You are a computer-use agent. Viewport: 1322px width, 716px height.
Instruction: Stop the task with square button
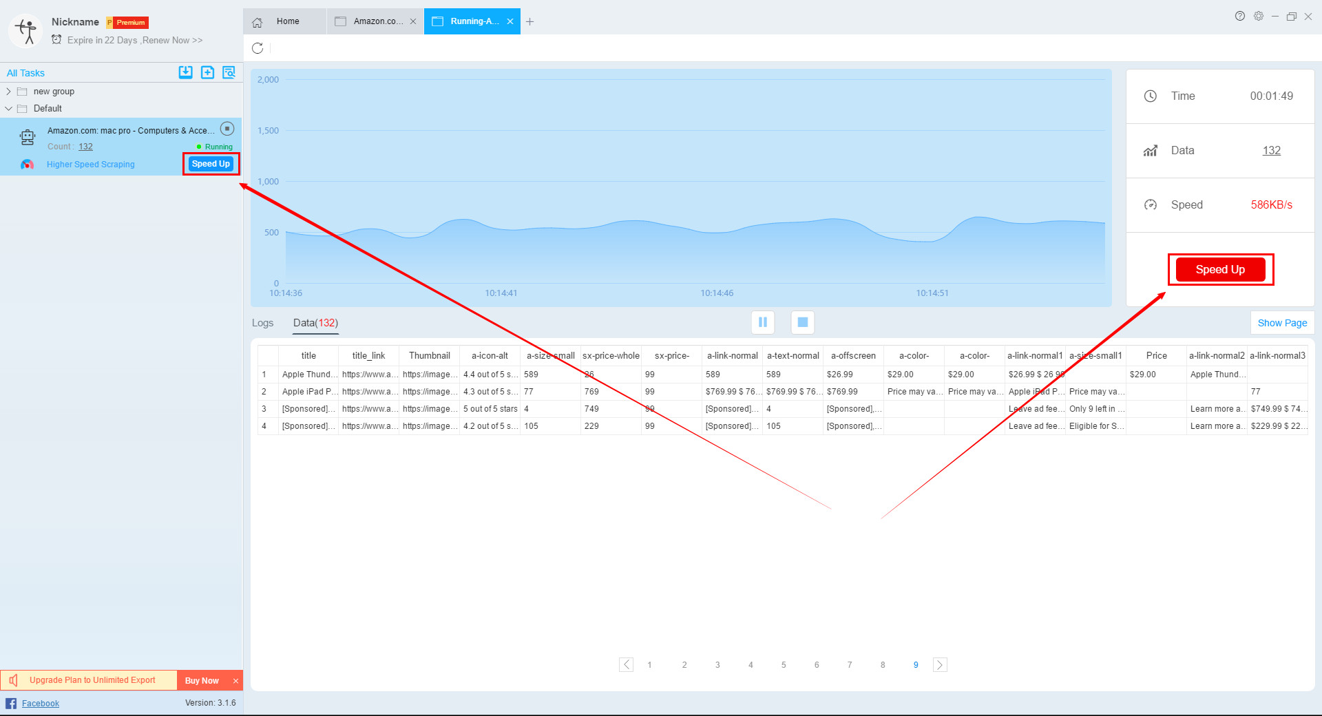coord(803,322)
